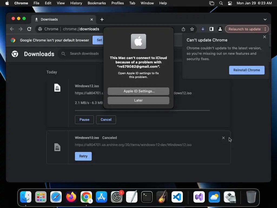Click the active Windows12.iso file name
Screen dimensions: 277x208
(x=87, y=86)
